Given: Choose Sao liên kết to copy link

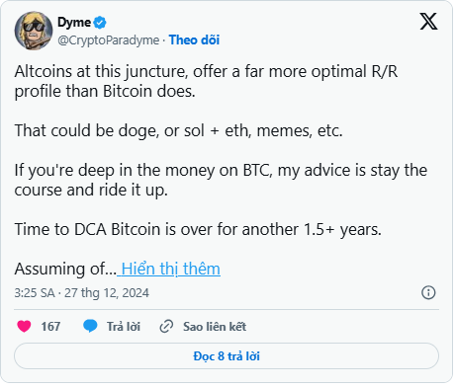Looking at the screenshot, I should (x=215, y=327).
